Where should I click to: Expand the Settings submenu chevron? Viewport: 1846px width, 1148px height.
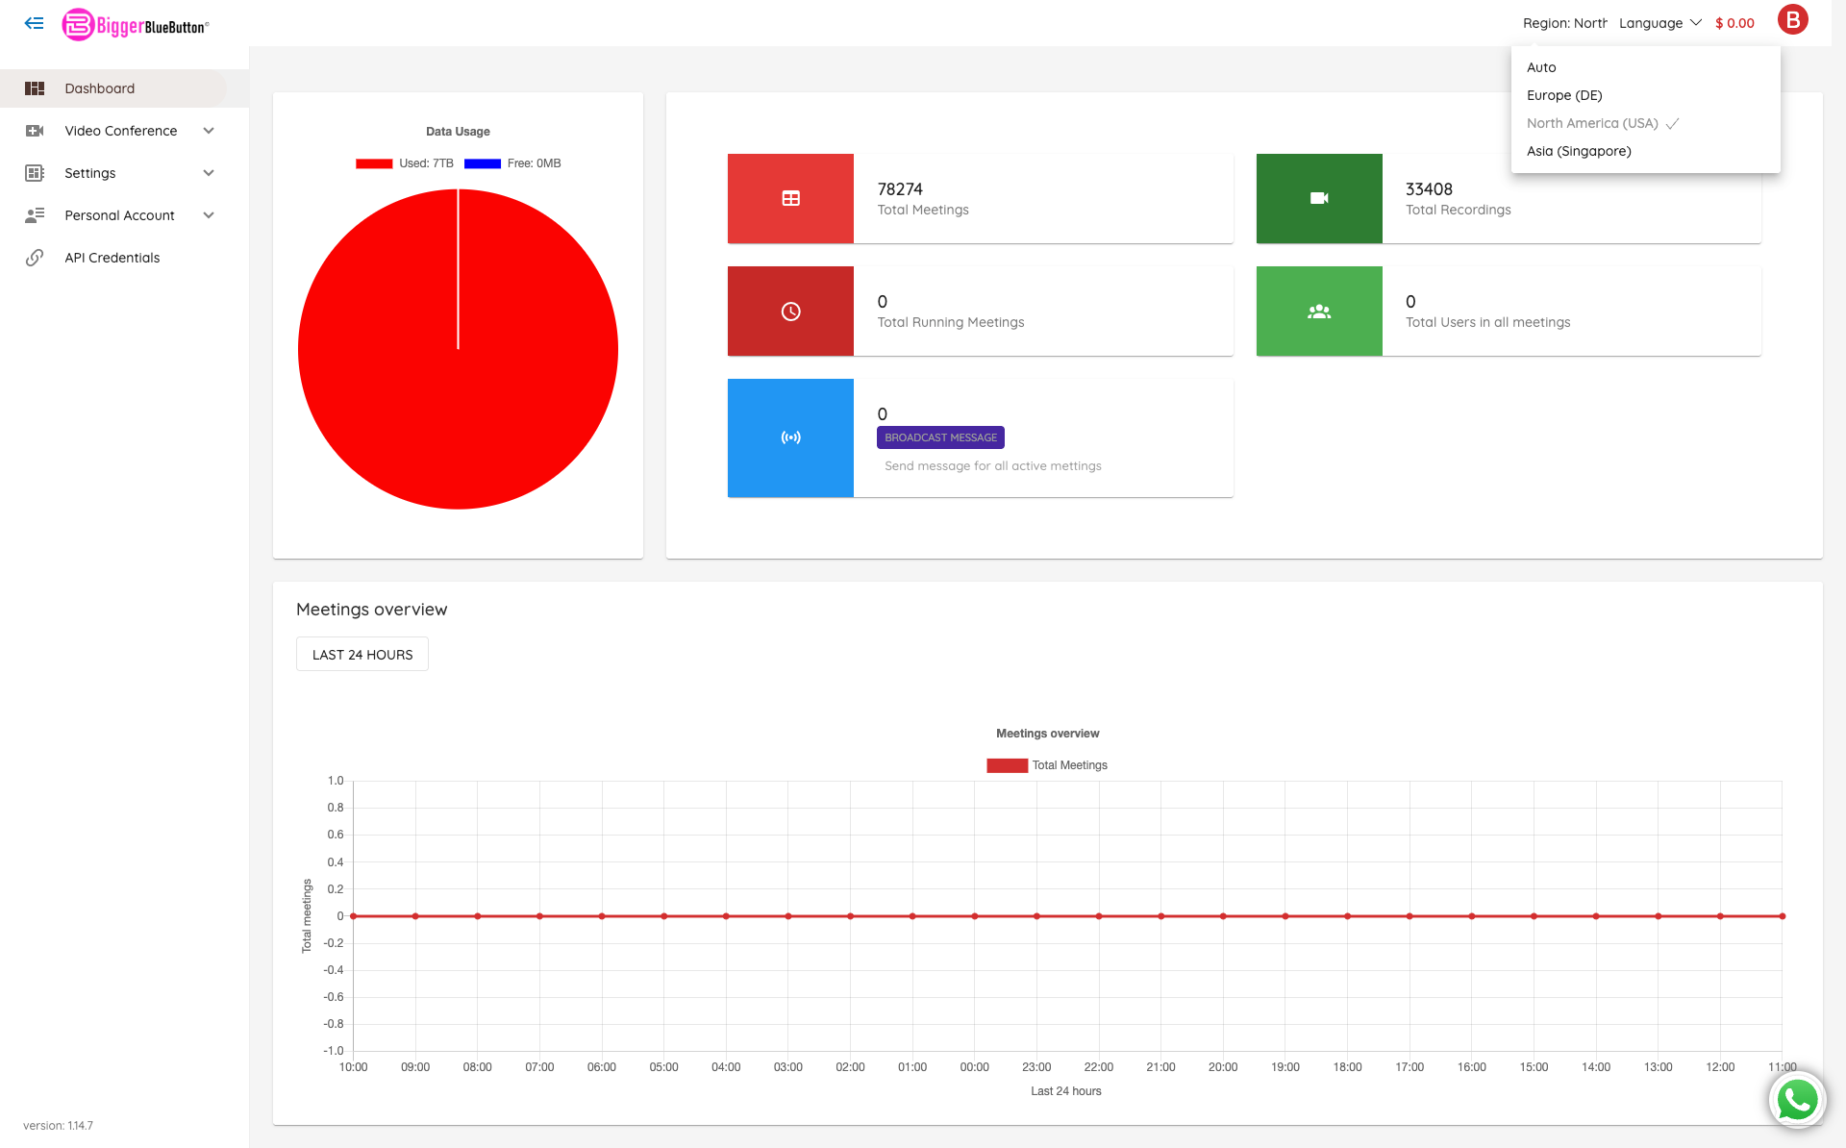click(x=209, y=173)
